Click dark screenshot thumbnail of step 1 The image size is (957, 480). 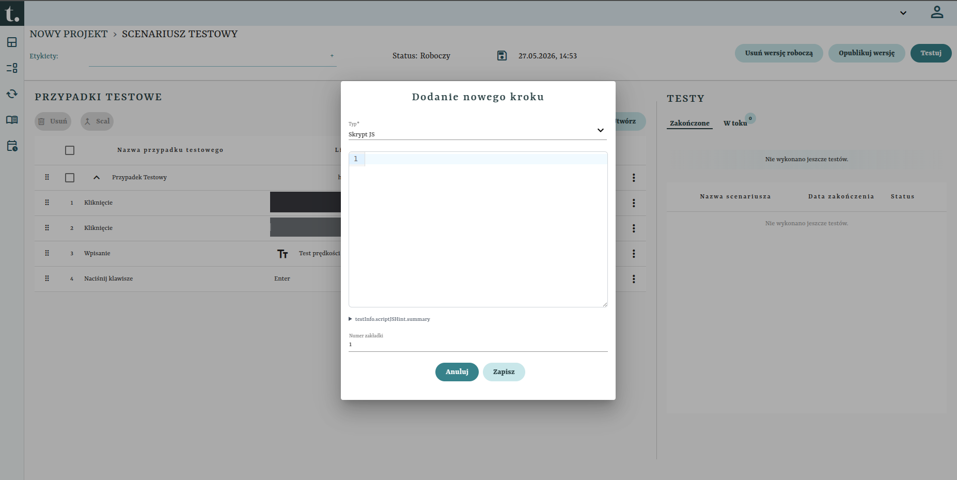click(x=305, y=203)
